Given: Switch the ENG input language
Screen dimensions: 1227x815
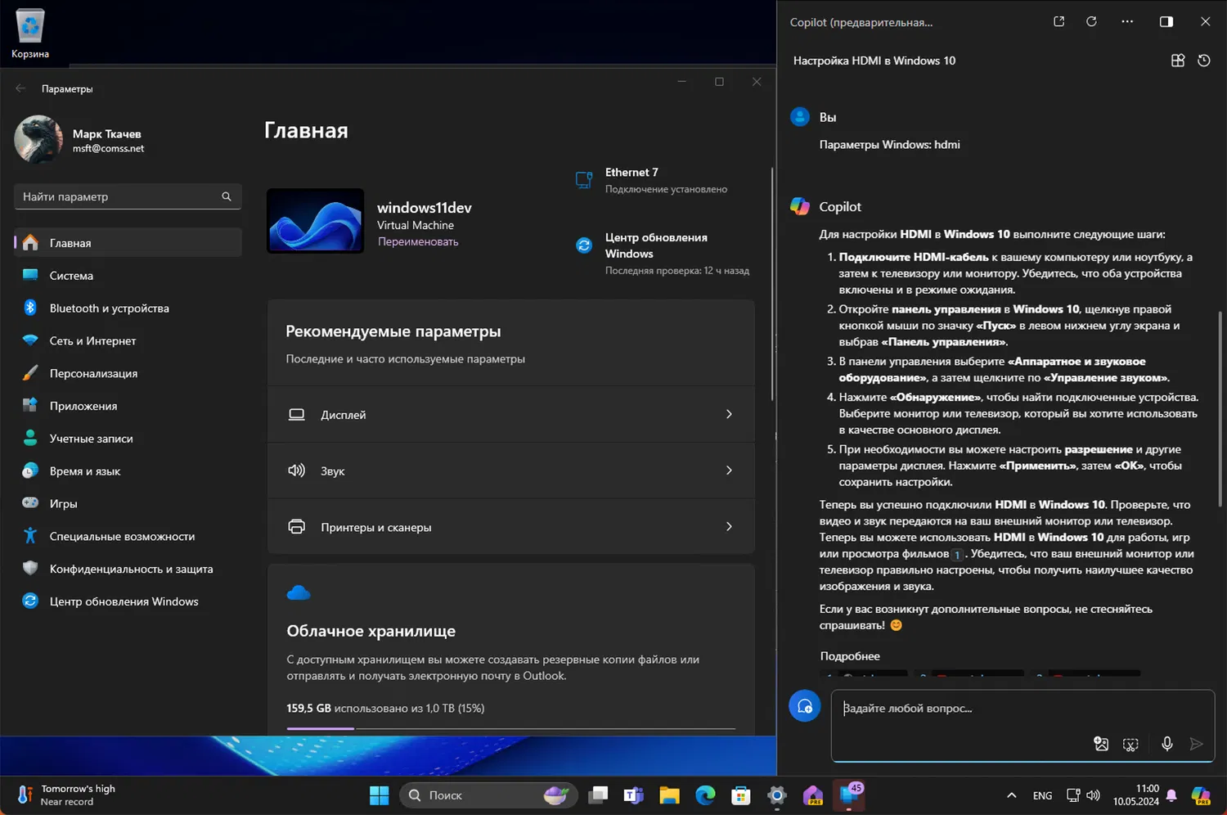Looking at the screenshot, I should [x=1042, y=795].
